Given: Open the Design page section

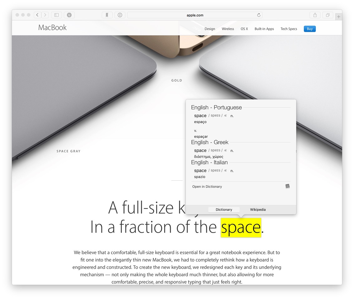Looking at the screenshot, I should tap(210, 29).
